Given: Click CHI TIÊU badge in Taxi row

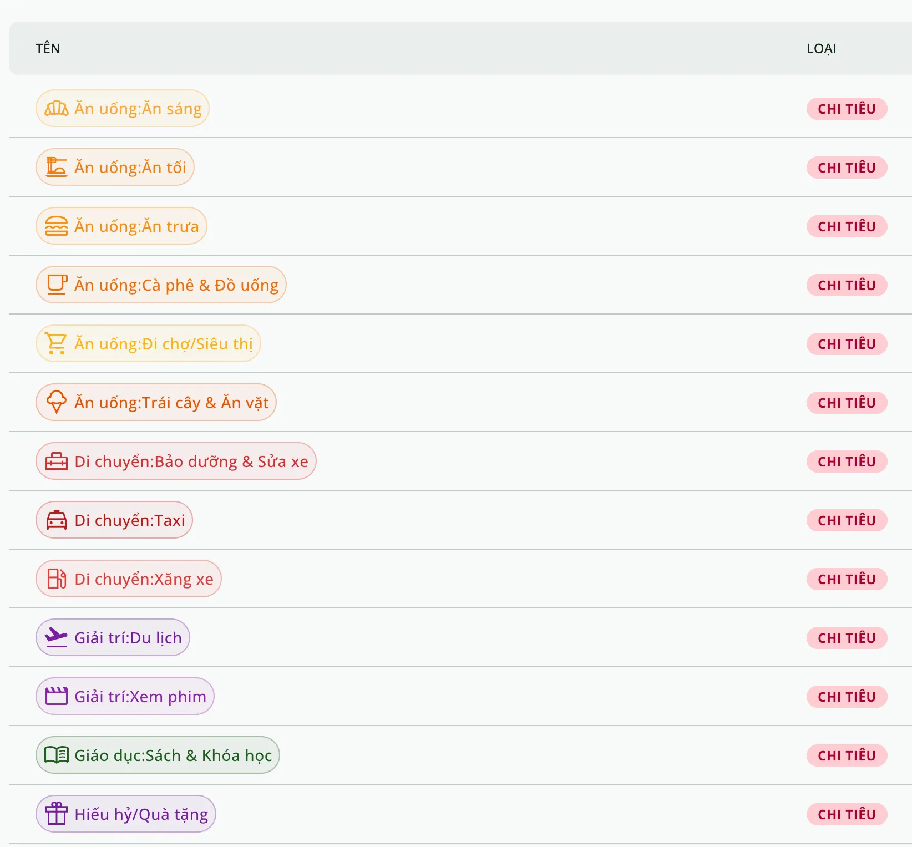Looking at the screenshot, I should coord(847,520).
